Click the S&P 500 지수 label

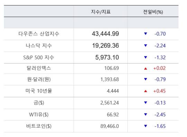(x=39, y=57)
